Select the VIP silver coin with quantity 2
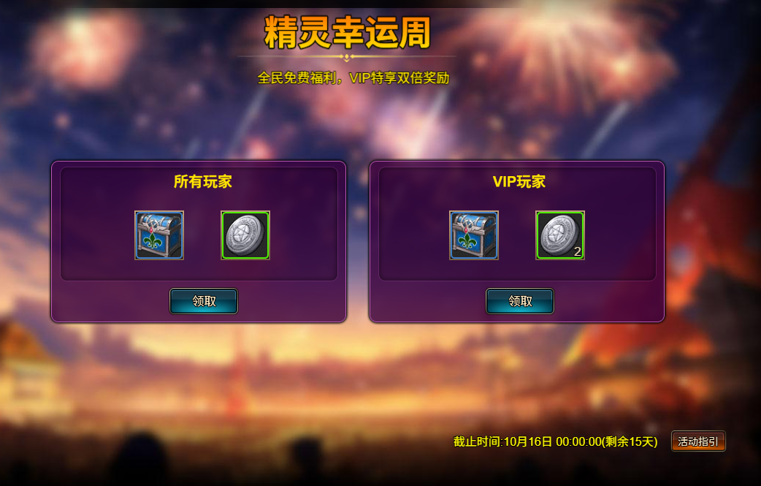 click(x=560, y=235)
